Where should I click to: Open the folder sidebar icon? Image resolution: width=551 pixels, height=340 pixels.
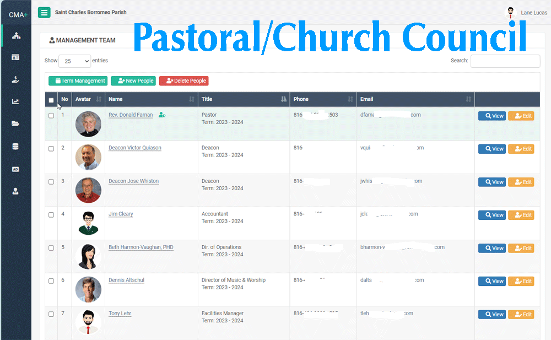click(x=15, y=124)
